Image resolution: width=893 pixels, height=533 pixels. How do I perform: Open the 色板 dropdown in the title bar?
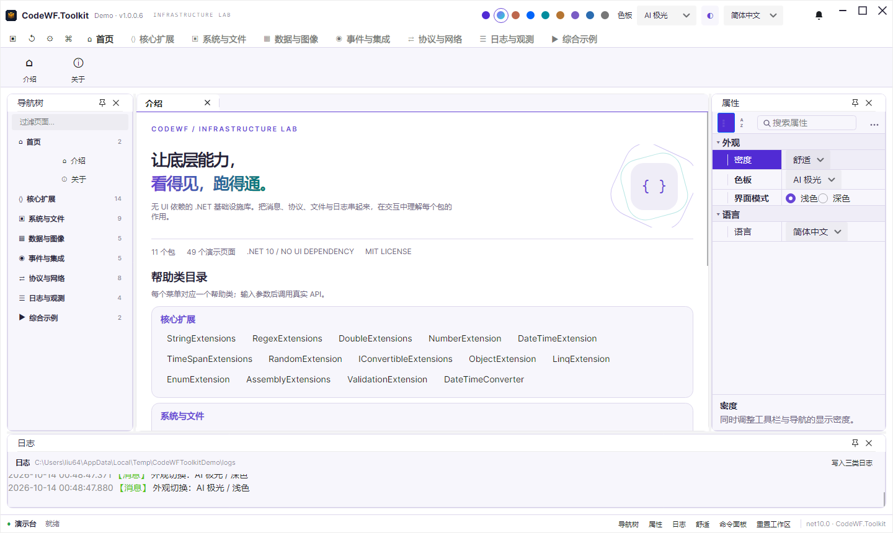(x=667, y=15)
